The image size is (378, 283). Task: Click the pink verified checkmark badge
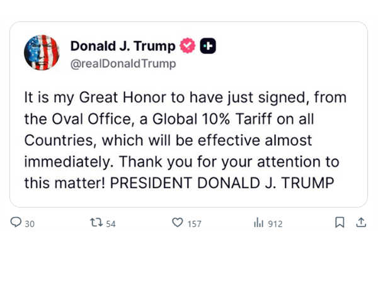pyautogui.click(x=187, y=46)
